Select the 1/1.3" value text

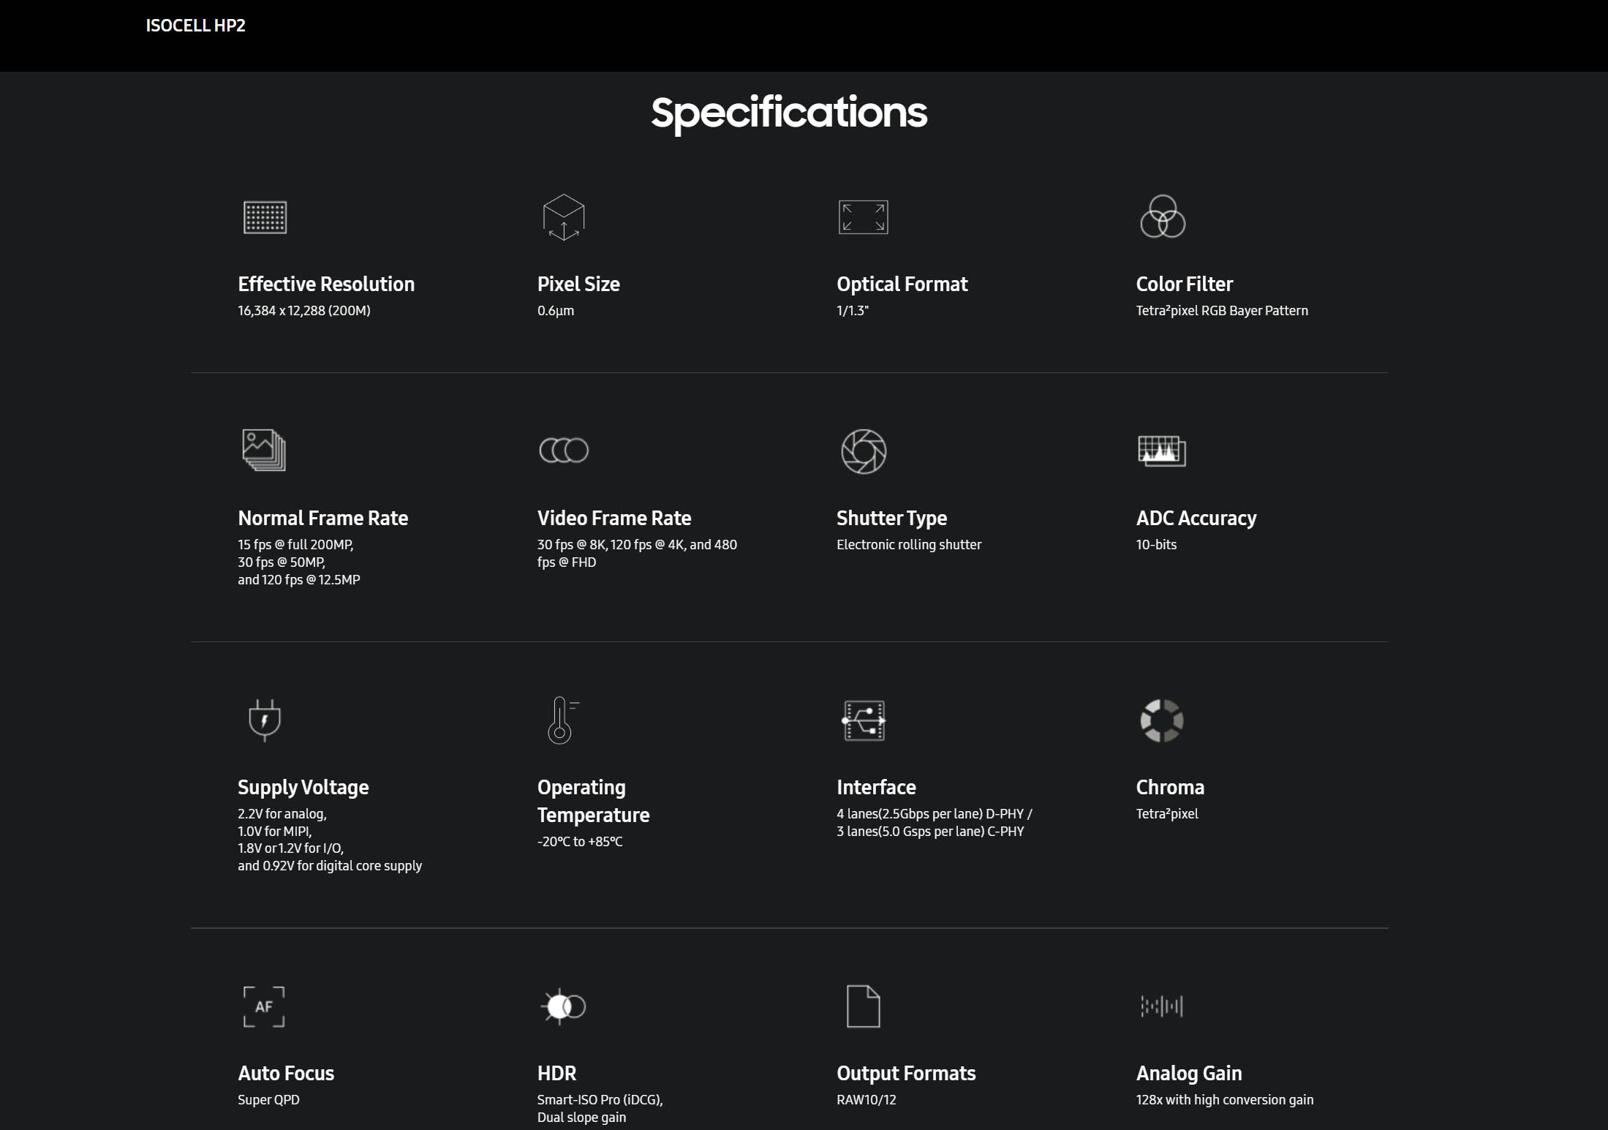pos(853,310)
